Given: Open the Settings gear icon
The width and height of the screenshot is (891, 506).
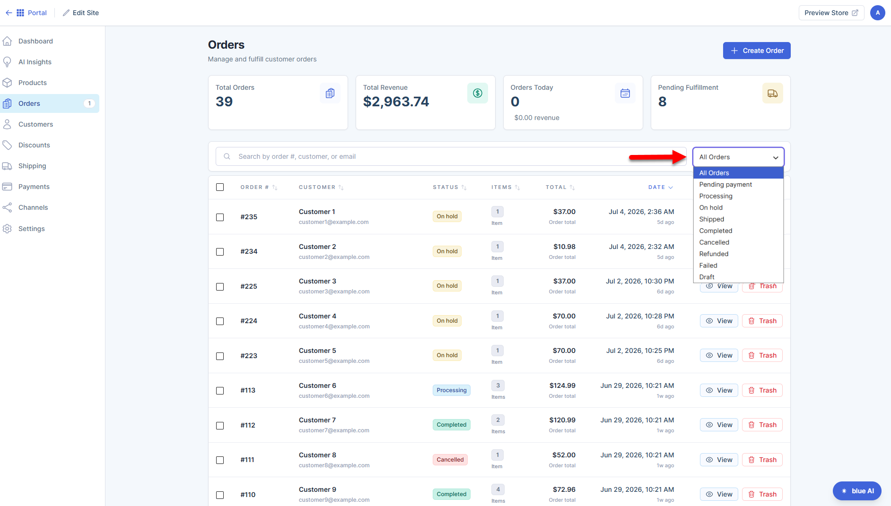Looking at the screenshot, I should pos(7,229).
